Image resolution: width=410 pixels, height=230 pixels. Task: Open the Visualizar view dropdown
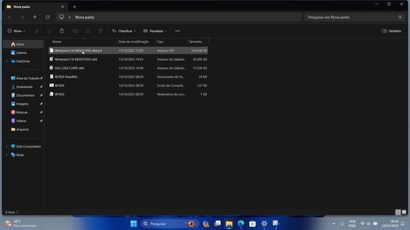pyautogui.click(x=155, y=31)
